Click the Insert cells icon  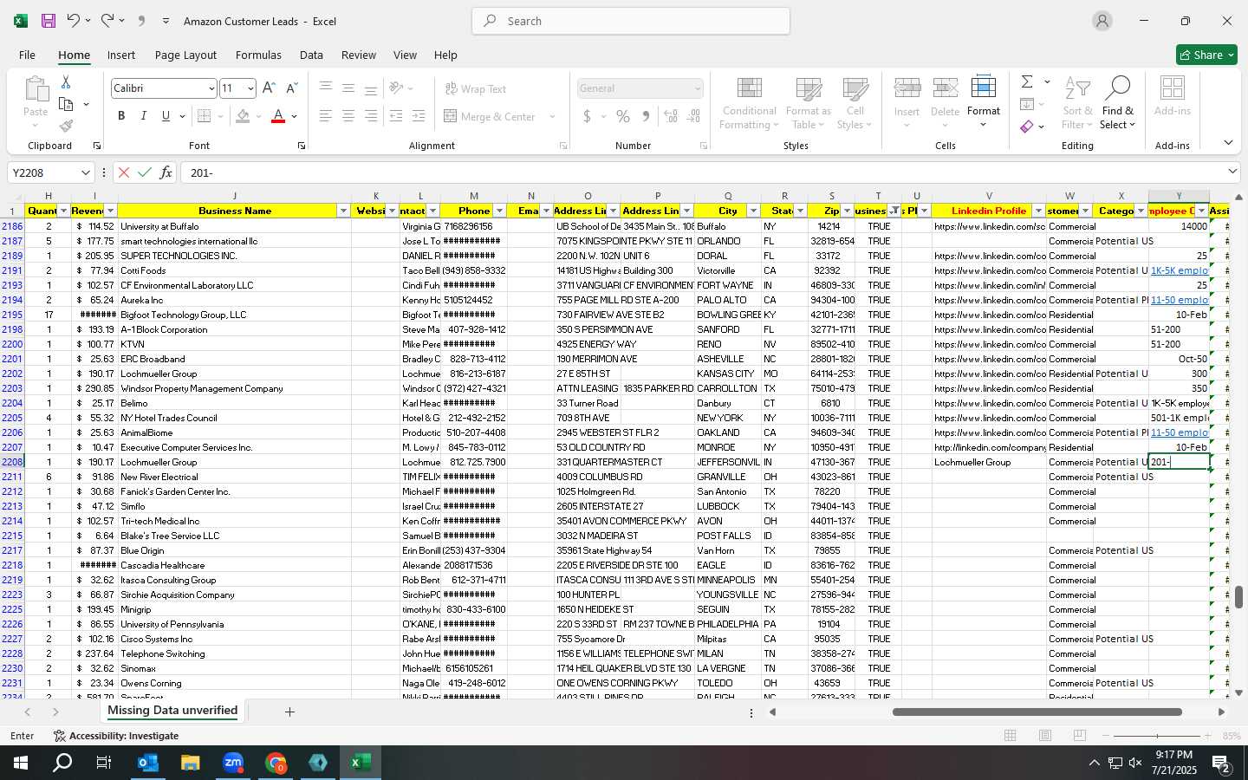tap(907, 89)
